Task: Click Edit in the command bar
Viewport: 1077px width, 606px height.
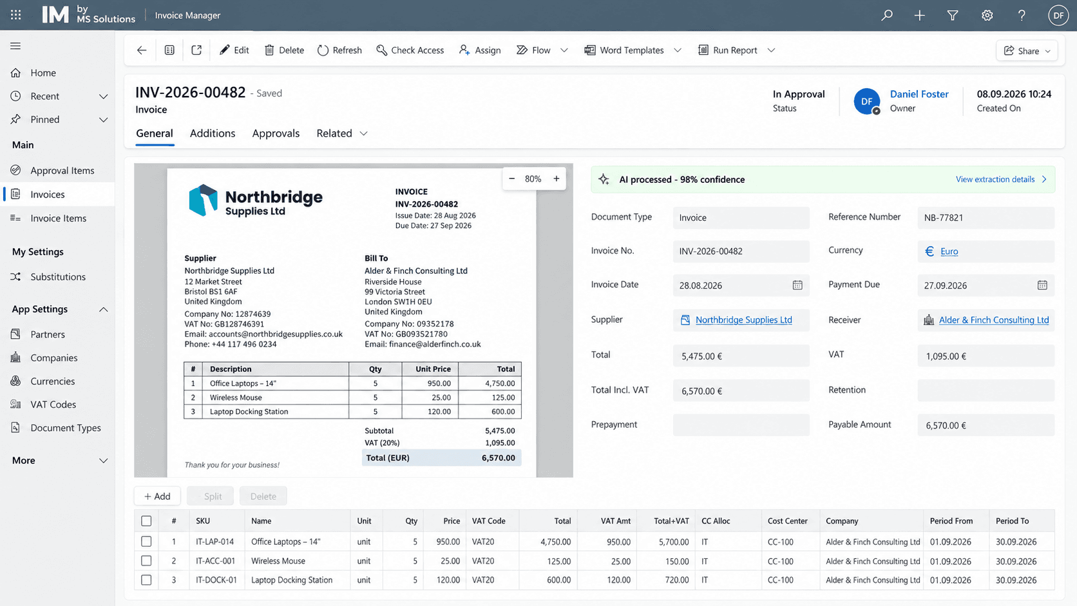Action: (234, 50)
